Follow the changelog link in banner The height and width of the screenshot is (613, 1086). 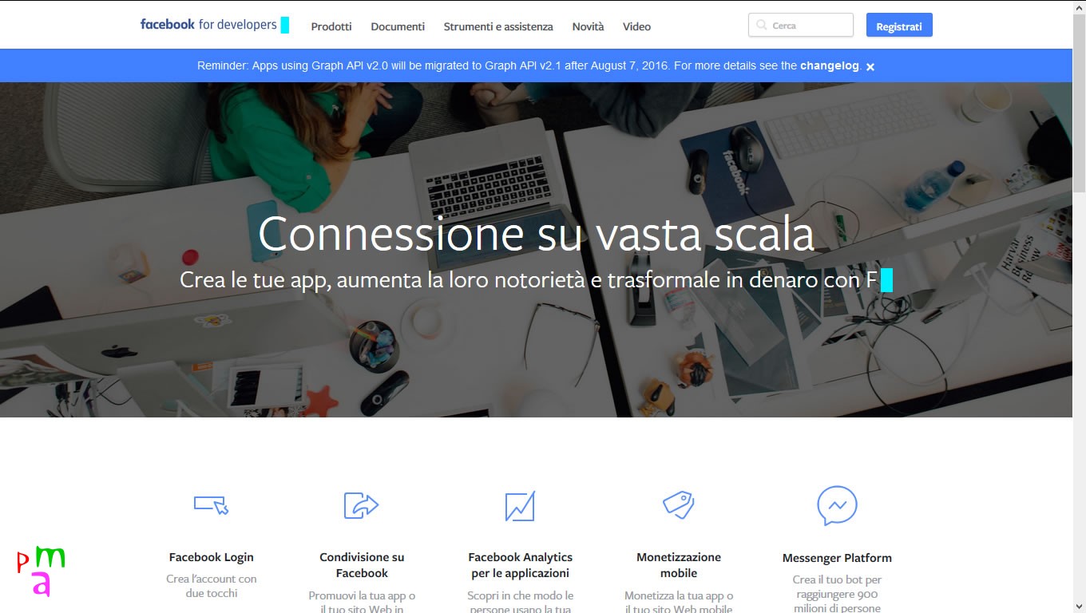click(x=830, y=65)
